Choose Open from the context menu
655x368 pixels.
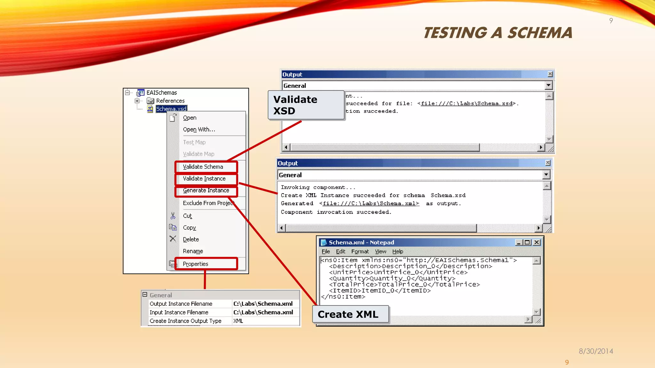pos(190,118)
